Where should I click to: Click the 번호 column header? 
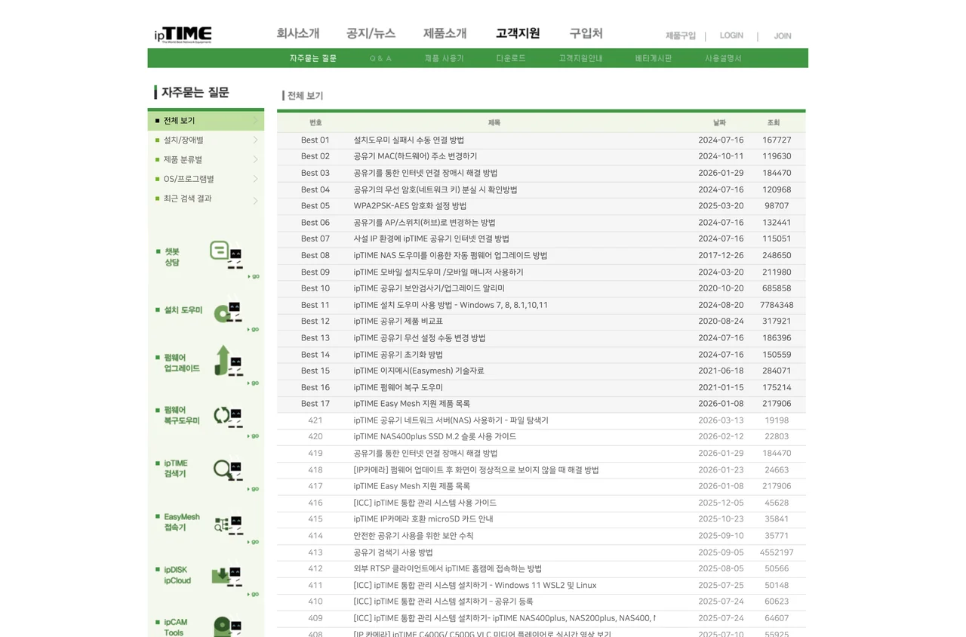[x=315, y=122]
